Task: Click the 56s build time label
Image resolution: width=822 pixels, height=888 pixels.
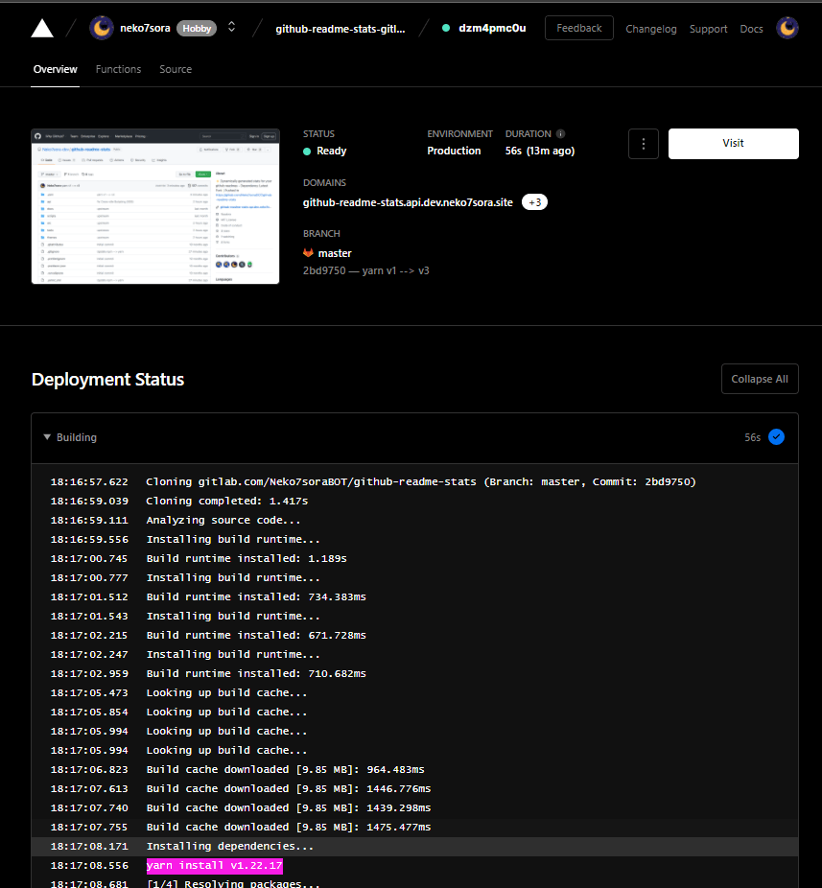Action: 752,438
